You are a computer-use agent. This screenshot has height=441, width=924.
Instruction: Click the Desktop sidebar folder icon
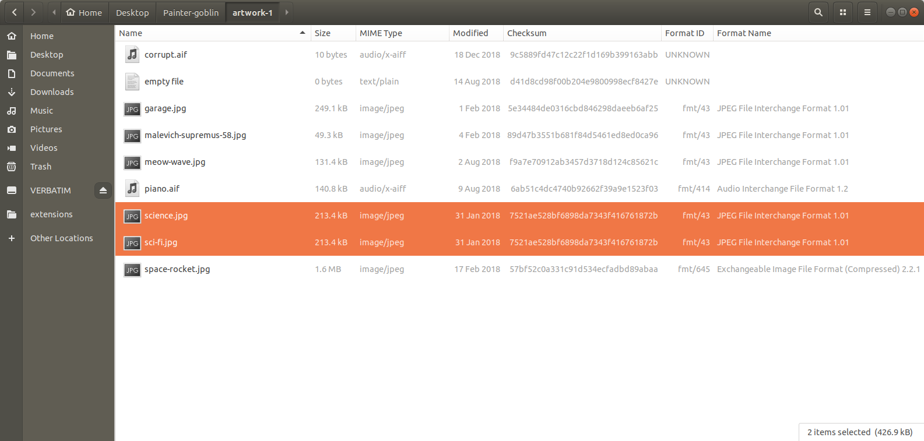pos(12,55)
